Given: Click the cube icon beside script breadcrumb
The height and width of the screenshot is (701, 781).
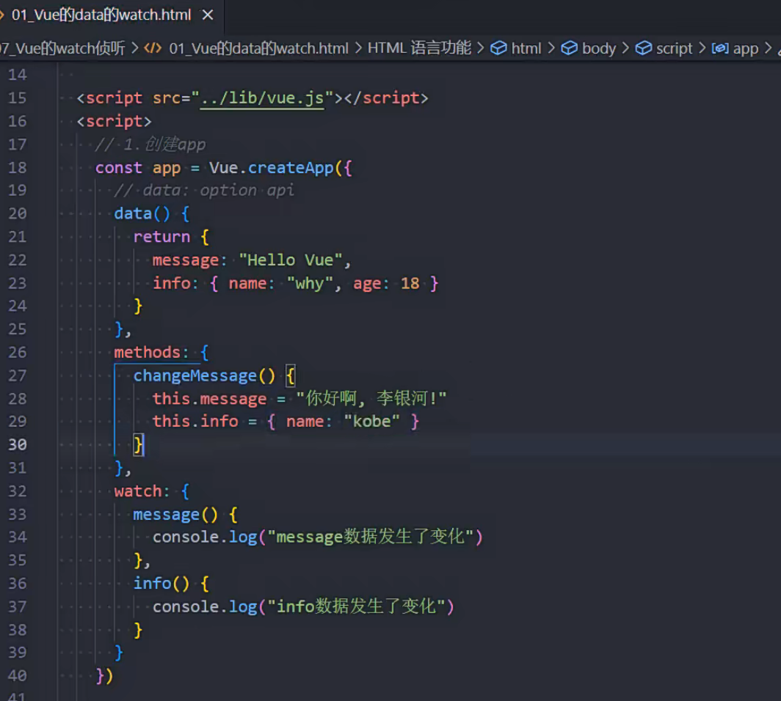Looking at the screenshot, I should [644, 48].
